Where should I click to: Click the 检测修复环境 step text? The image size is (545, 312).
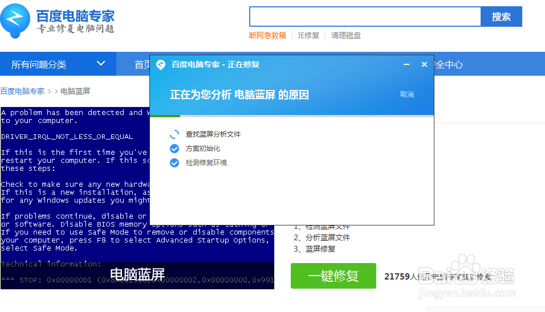(x=206, y=163)
